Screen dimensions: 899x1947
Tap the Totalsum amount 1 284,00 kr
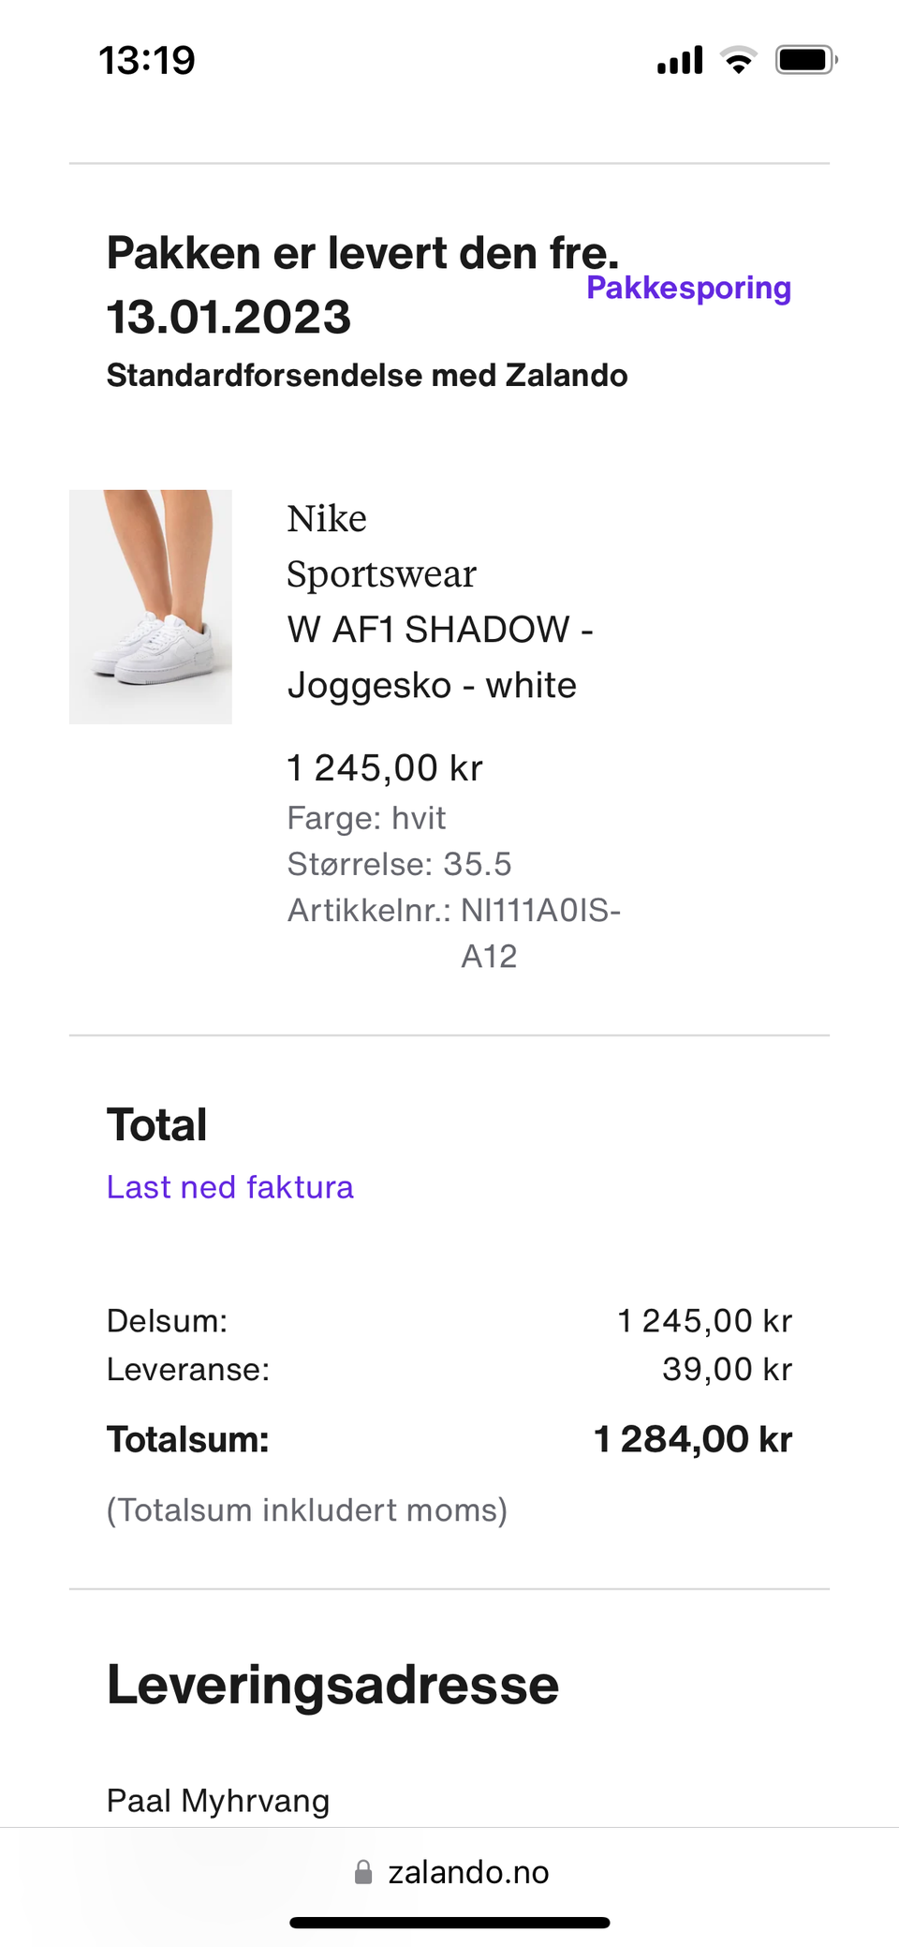point(692,1439)
